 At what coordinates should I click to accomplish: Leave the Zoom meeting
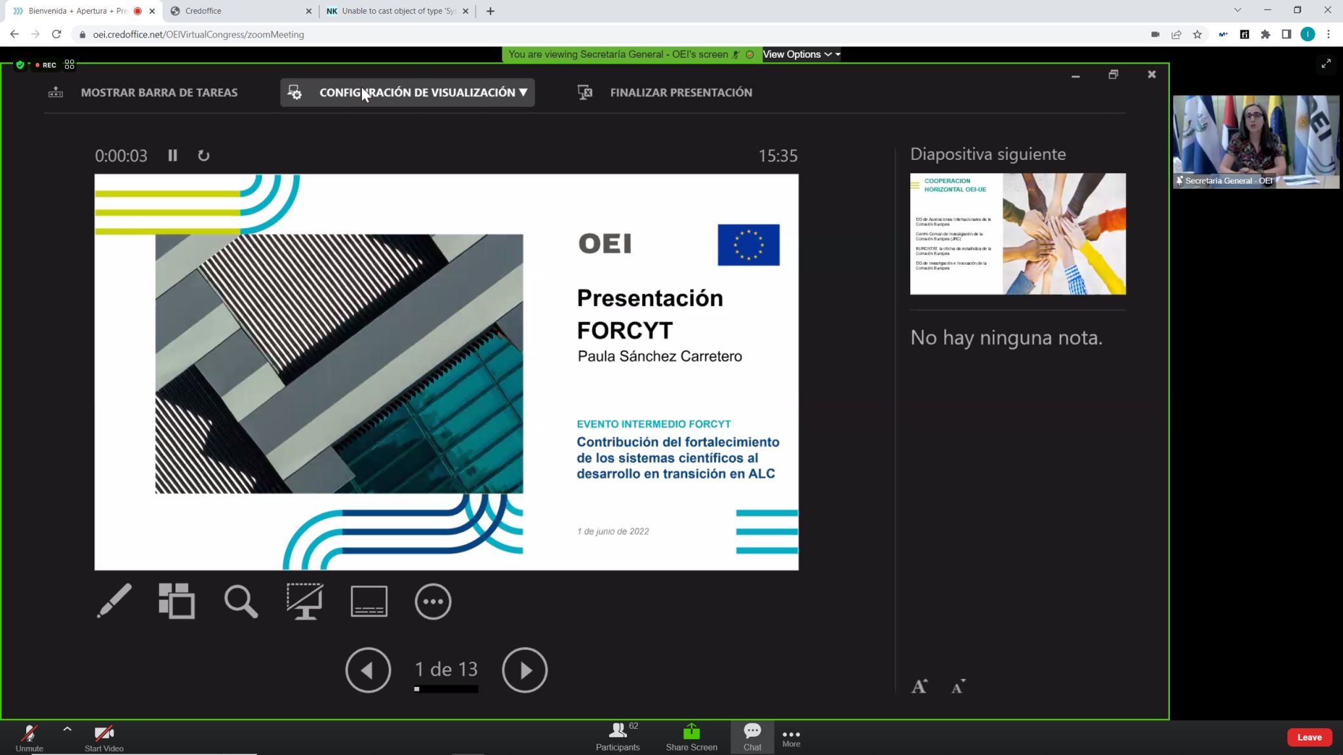click(1309, 737)
